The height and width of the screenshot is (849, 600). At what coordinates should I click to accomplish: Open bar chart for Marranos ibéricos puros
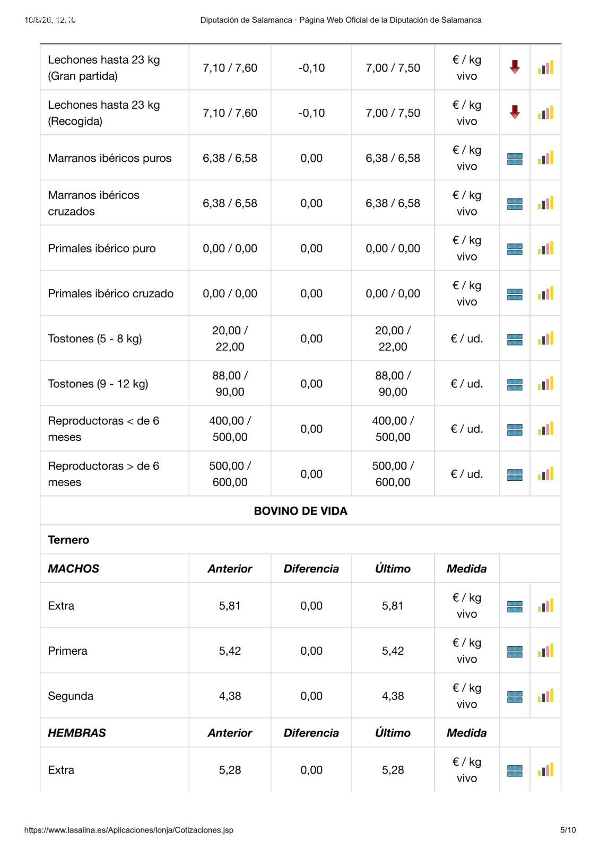(545, 158)
